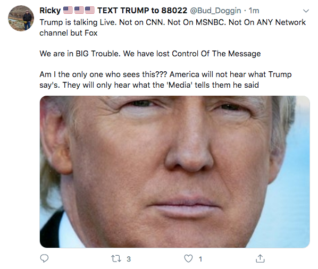This screenshot has width=318, height=269.
Task: Click the "channel but Fox" text line
Action: click(69, 33)
